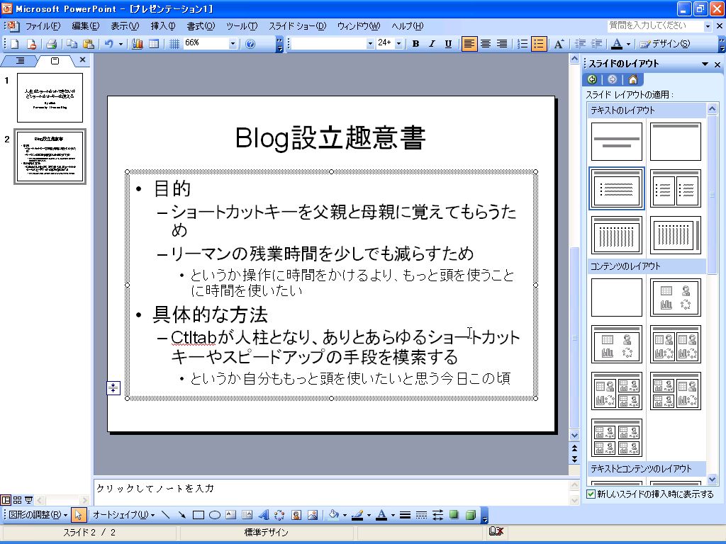Toggle bulleted list formatting
This screenshot has width=726, height=544.
click(x=539, y=44)
